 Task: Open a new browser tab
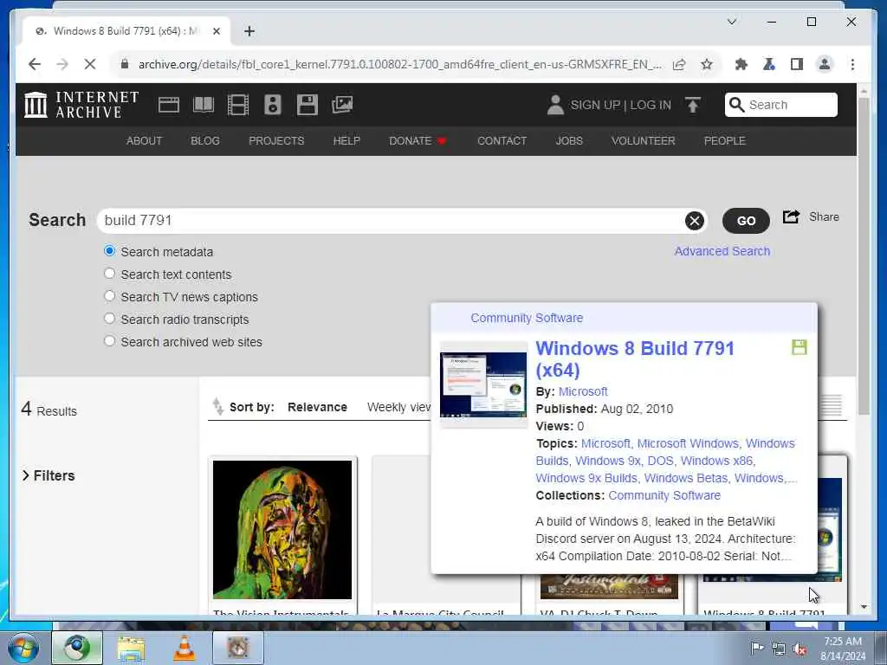249,31
